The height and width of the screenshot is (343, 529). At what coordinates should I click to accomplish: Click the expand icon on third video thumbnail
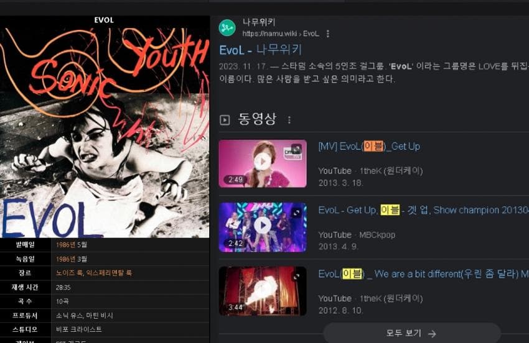(296, 277)
